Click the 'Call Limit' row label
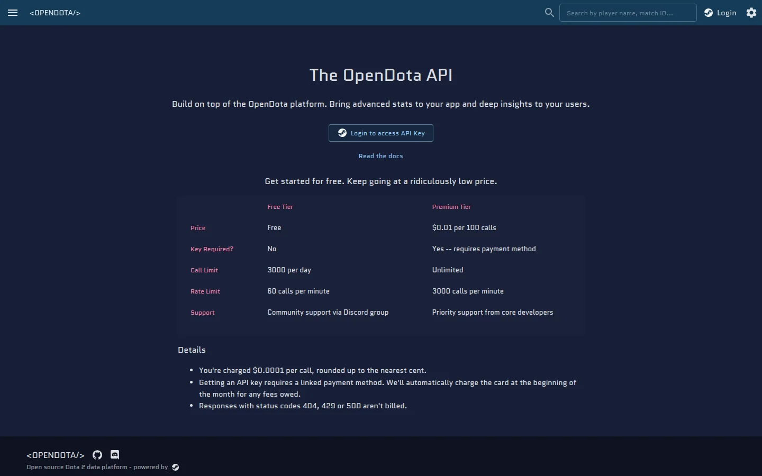 (x=204, y=270)
